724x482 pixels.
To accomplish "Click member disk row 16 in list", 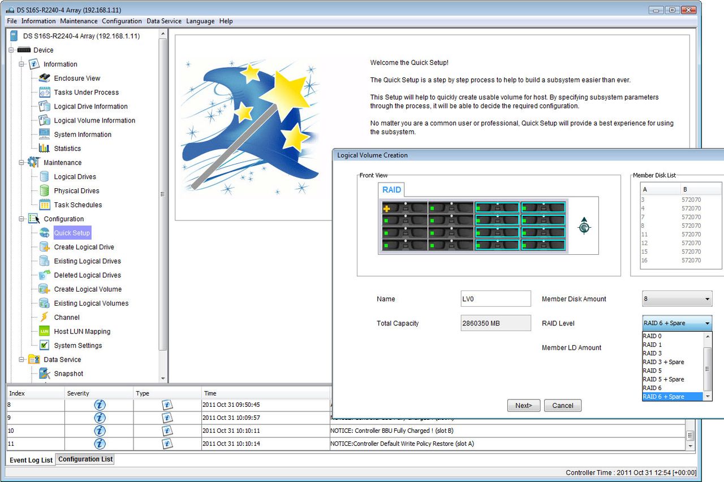I will point(680,260).
